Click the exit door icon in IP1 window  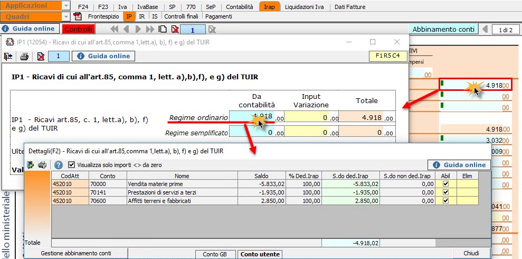coord(8,56)
